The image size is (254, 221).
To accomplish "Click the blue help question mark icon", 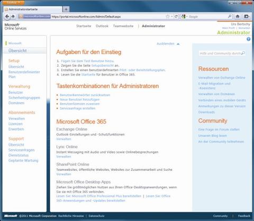I will [249, 39].
